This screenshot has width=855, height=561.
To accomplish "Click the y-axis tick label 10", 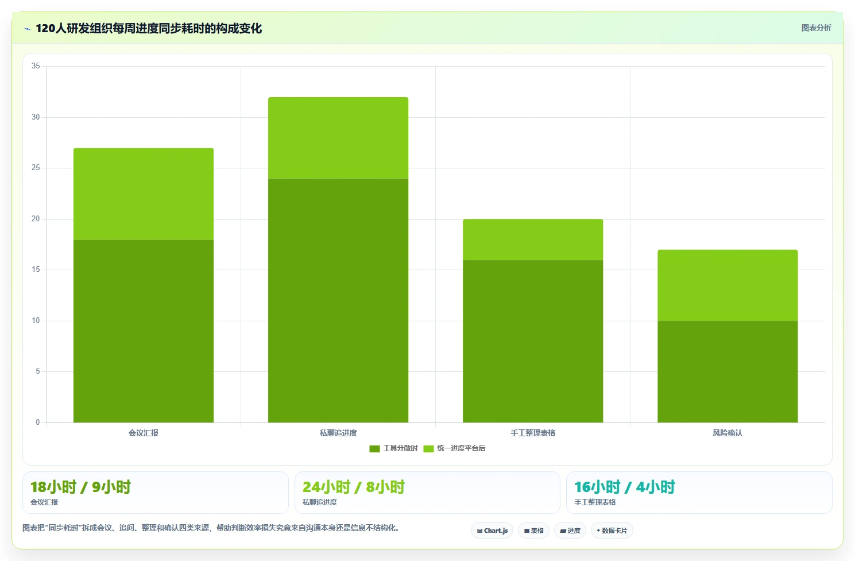I will click(x=36, y=321).
